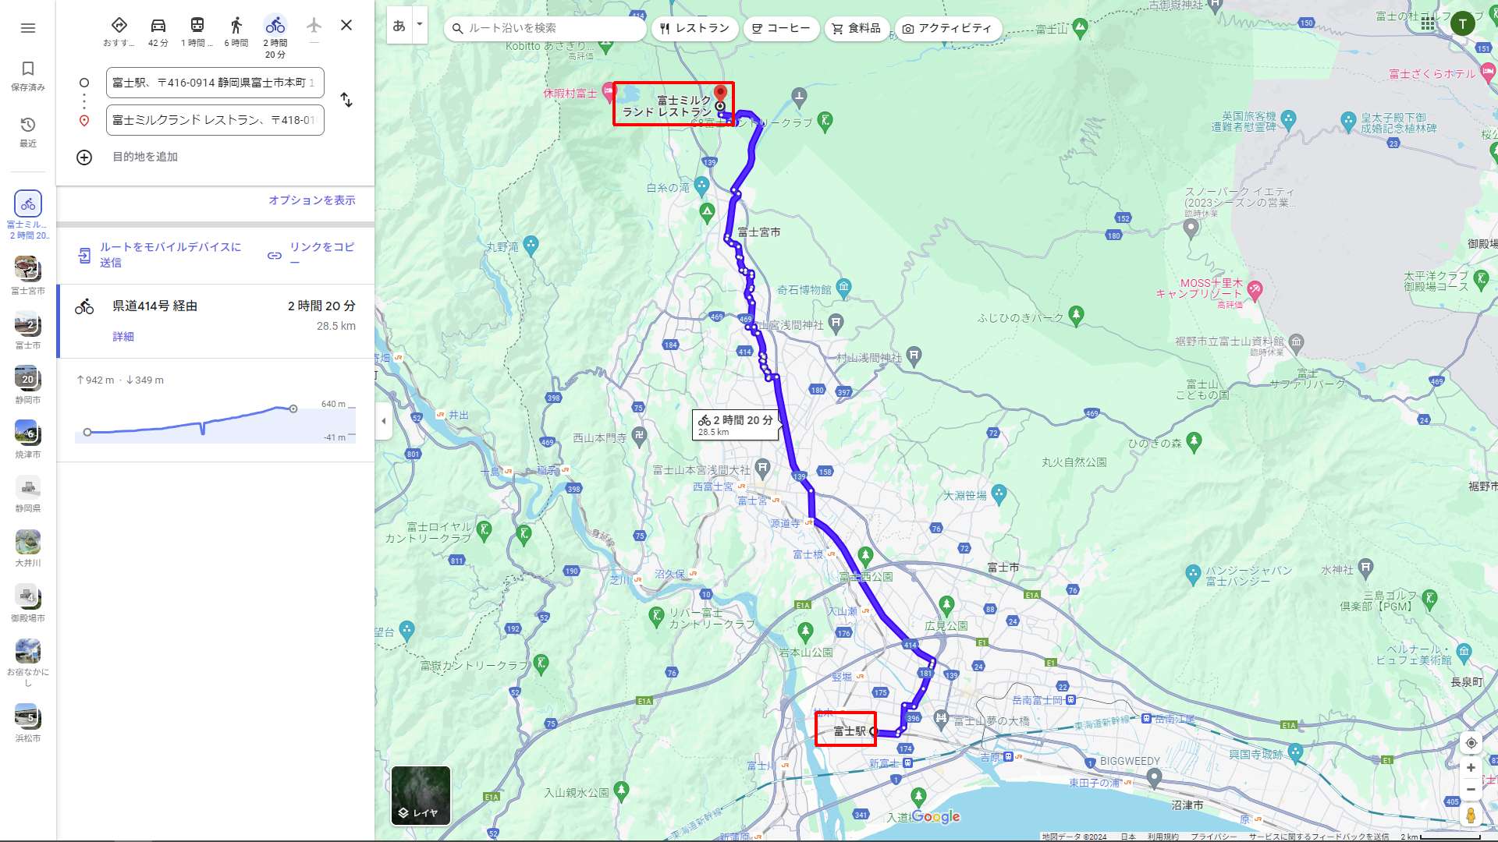1498x842 pixels.
Task: Open 詳細 for the 県道414号 route
Action: (x=123, y=337)
